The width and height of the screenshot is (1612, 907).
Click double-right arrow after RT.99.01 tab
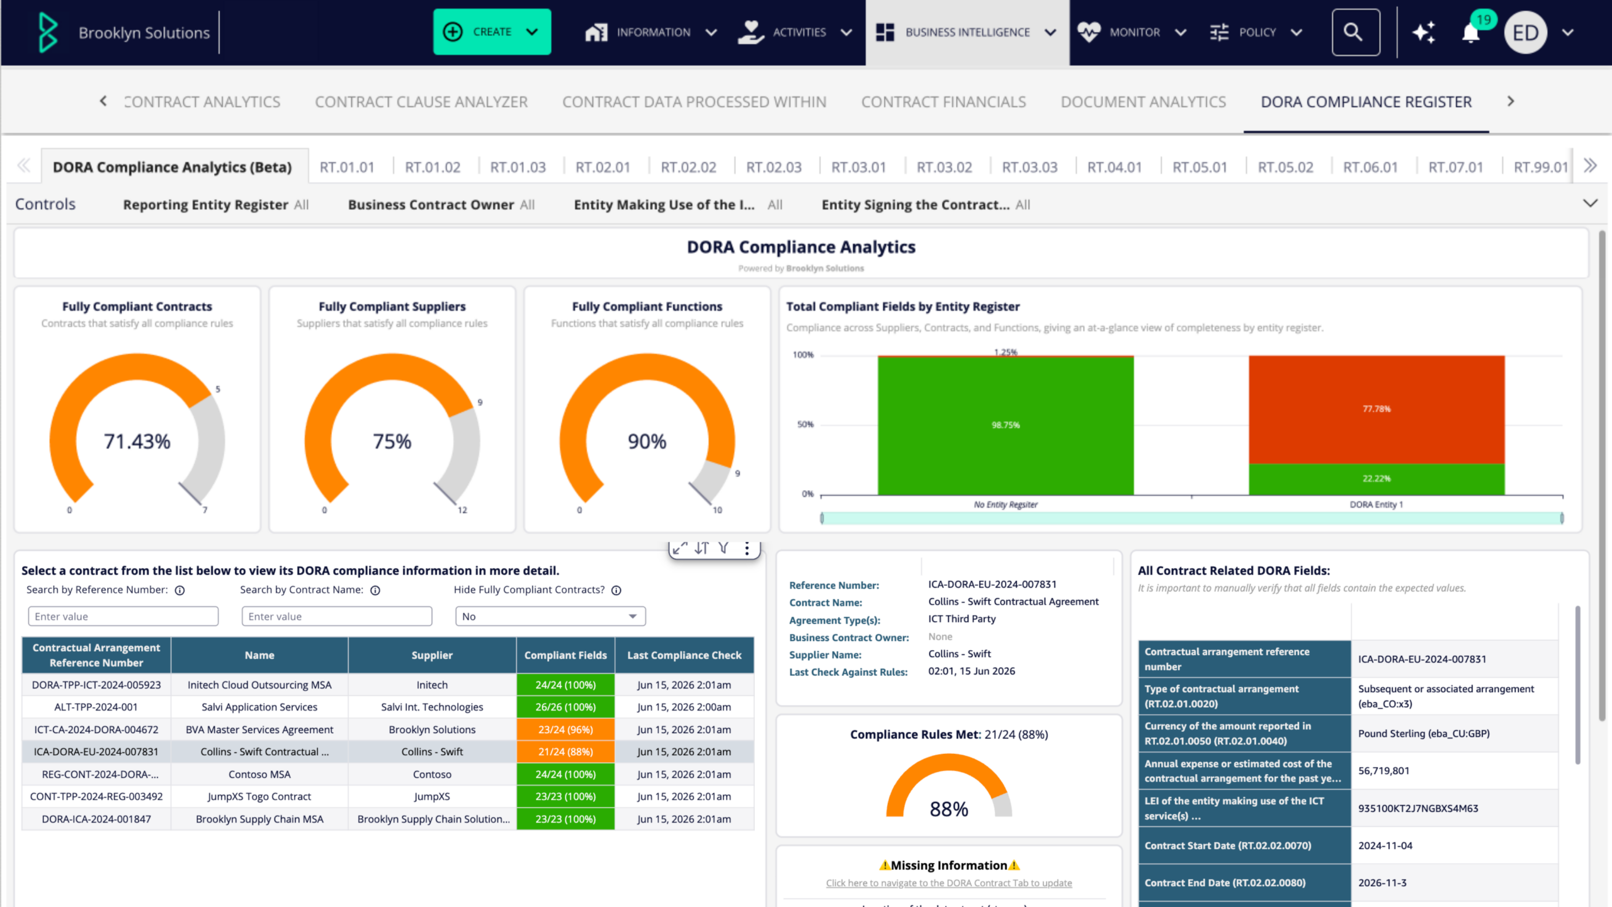tap(1591, 166)
